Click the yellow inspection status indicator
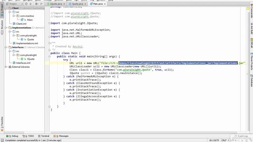The width and height of the screenshot is (253, 142). pos(248,8)
